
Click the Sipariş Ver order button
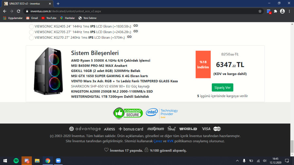(222, 88)
